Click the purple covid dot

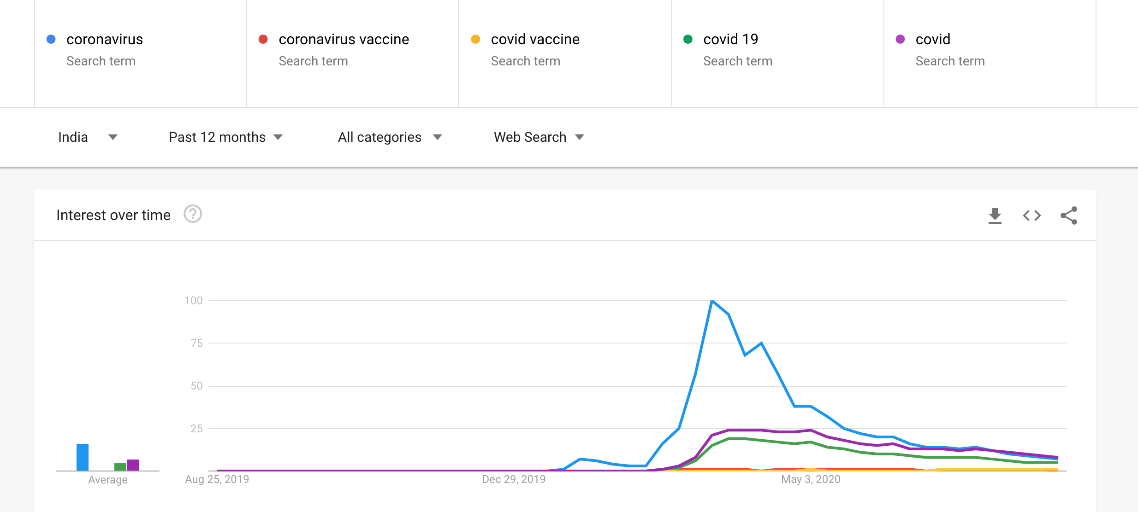click(x=900, y=39)
